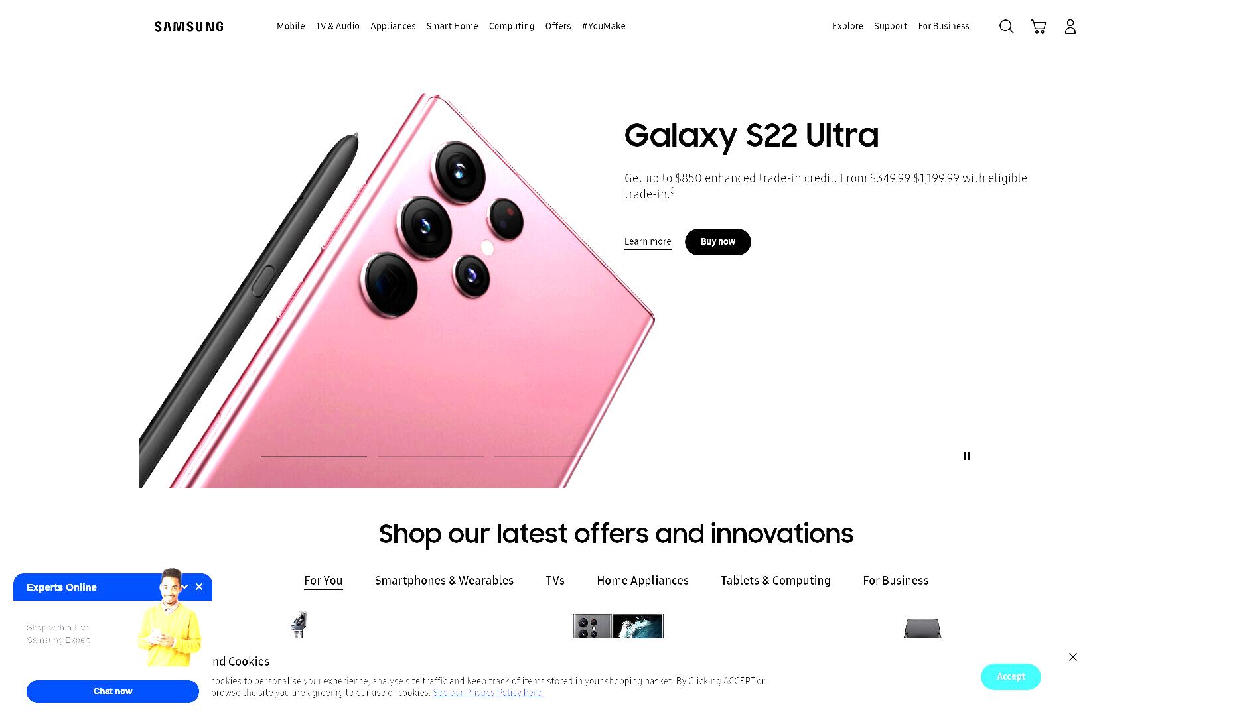This screenshot has height=716, width=1233.
Task: Open the user account icon
Action: pyautogui.click(x=1070, y=27)
